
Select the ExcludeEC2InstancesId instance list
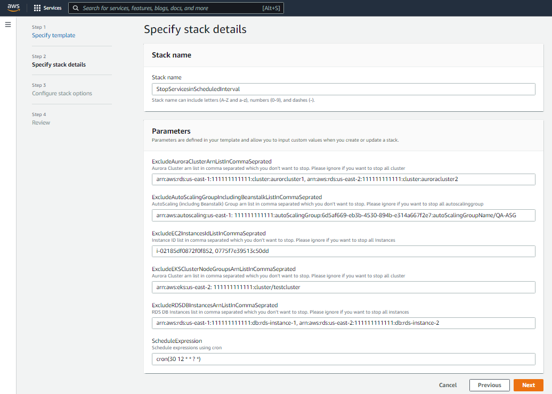344,251
